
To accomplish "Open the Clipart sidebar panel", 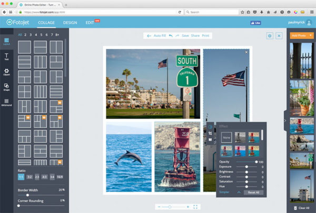I will point(6,72).
